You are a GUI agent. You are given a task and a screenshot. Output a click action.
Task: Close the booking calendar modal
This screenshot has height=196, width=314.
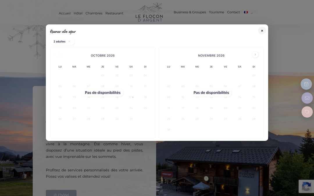[262, 30]
